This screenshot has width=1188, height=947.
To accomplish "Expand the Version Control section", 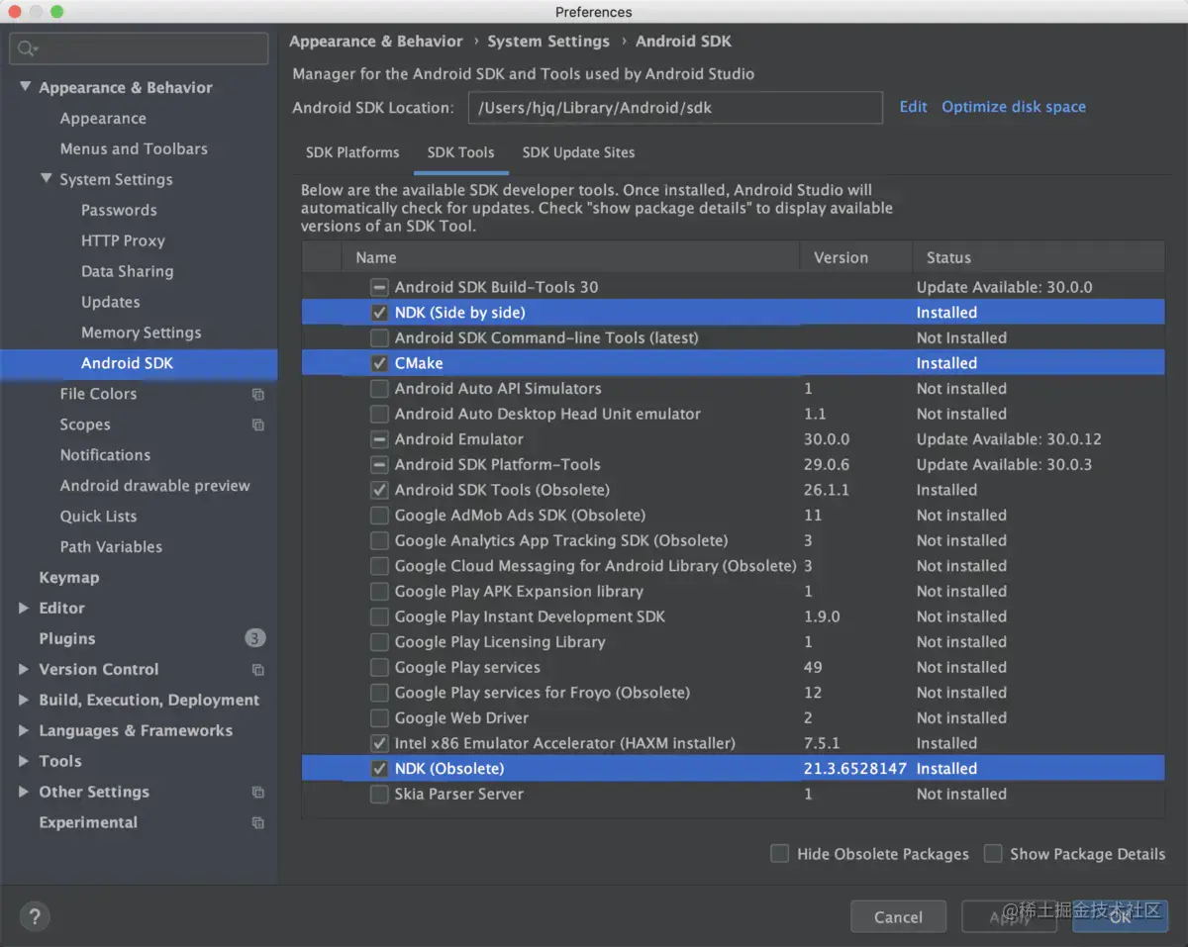I will coord(24,670).
